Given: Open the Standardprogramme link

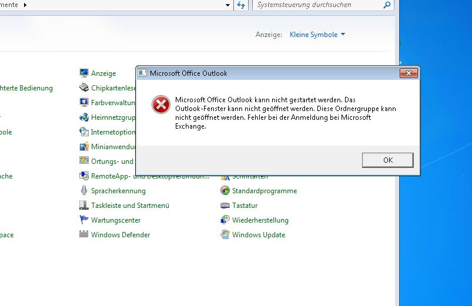Looking at the screenshot, I should 265,191.
